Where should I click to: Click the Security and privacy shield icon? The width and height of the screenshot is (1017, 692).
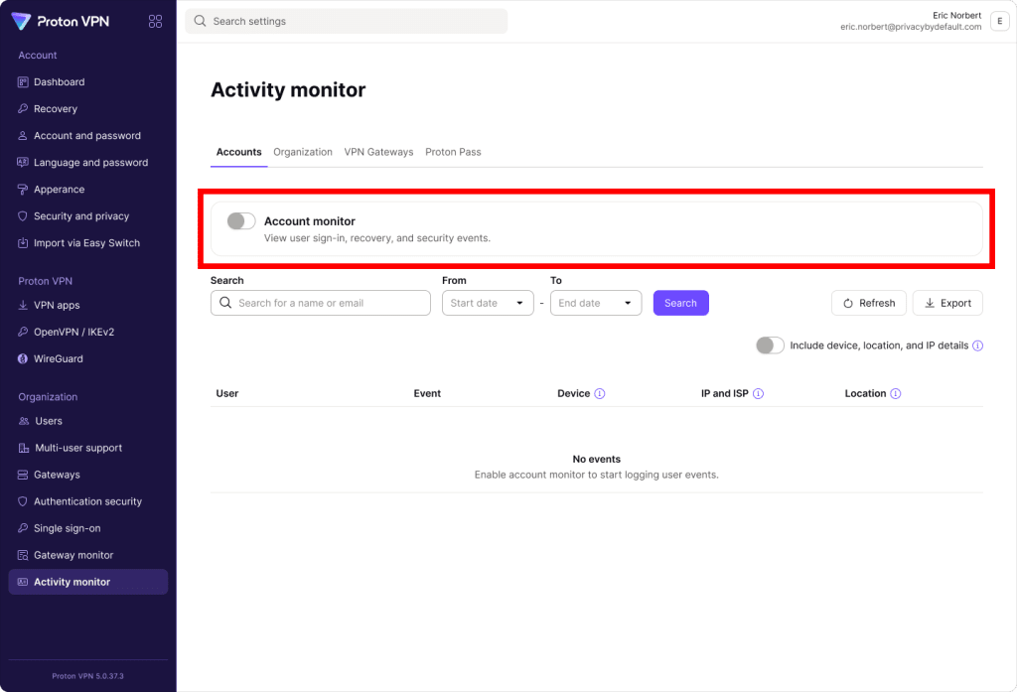click(x=23, y=216)
